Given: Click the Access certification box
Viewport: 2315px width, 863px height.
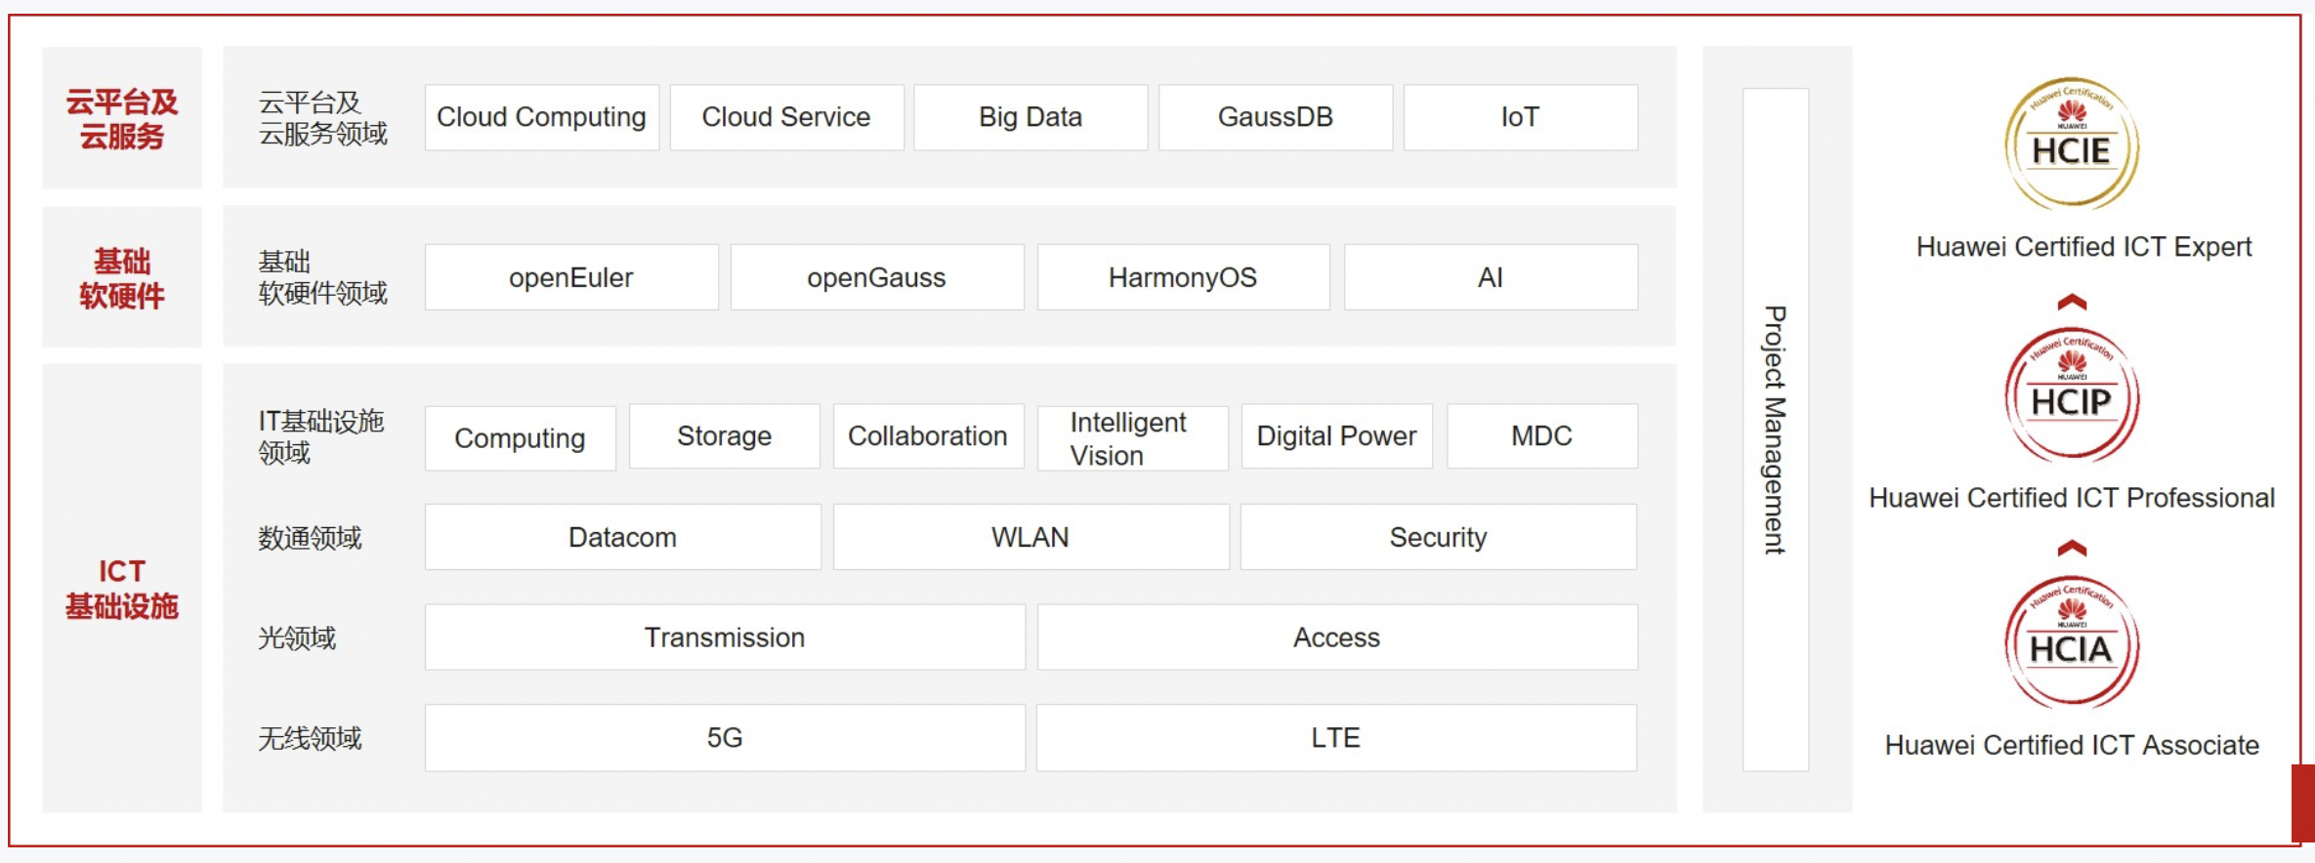Looking at the screenshot, I should (x=1337, y=637).
